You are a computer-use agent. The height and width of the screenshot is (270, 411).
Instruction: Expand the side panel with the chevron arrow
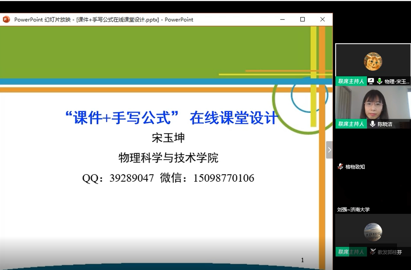point(329,150)
